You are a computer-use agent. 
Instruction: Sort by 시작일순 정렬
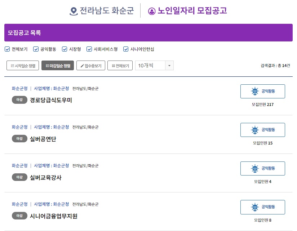tap(23, 66)
